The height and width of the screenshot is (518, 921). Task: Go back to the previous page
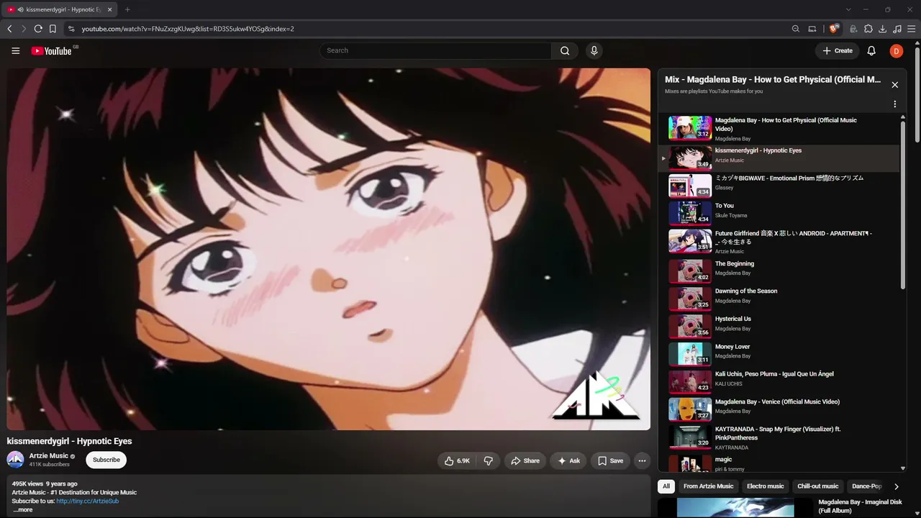[x=9, y=29]
